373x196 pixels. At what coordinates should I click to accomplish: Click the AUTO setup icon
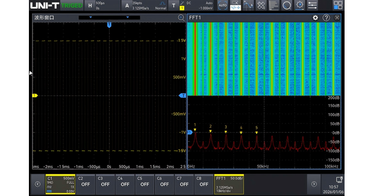coord(222,5)
